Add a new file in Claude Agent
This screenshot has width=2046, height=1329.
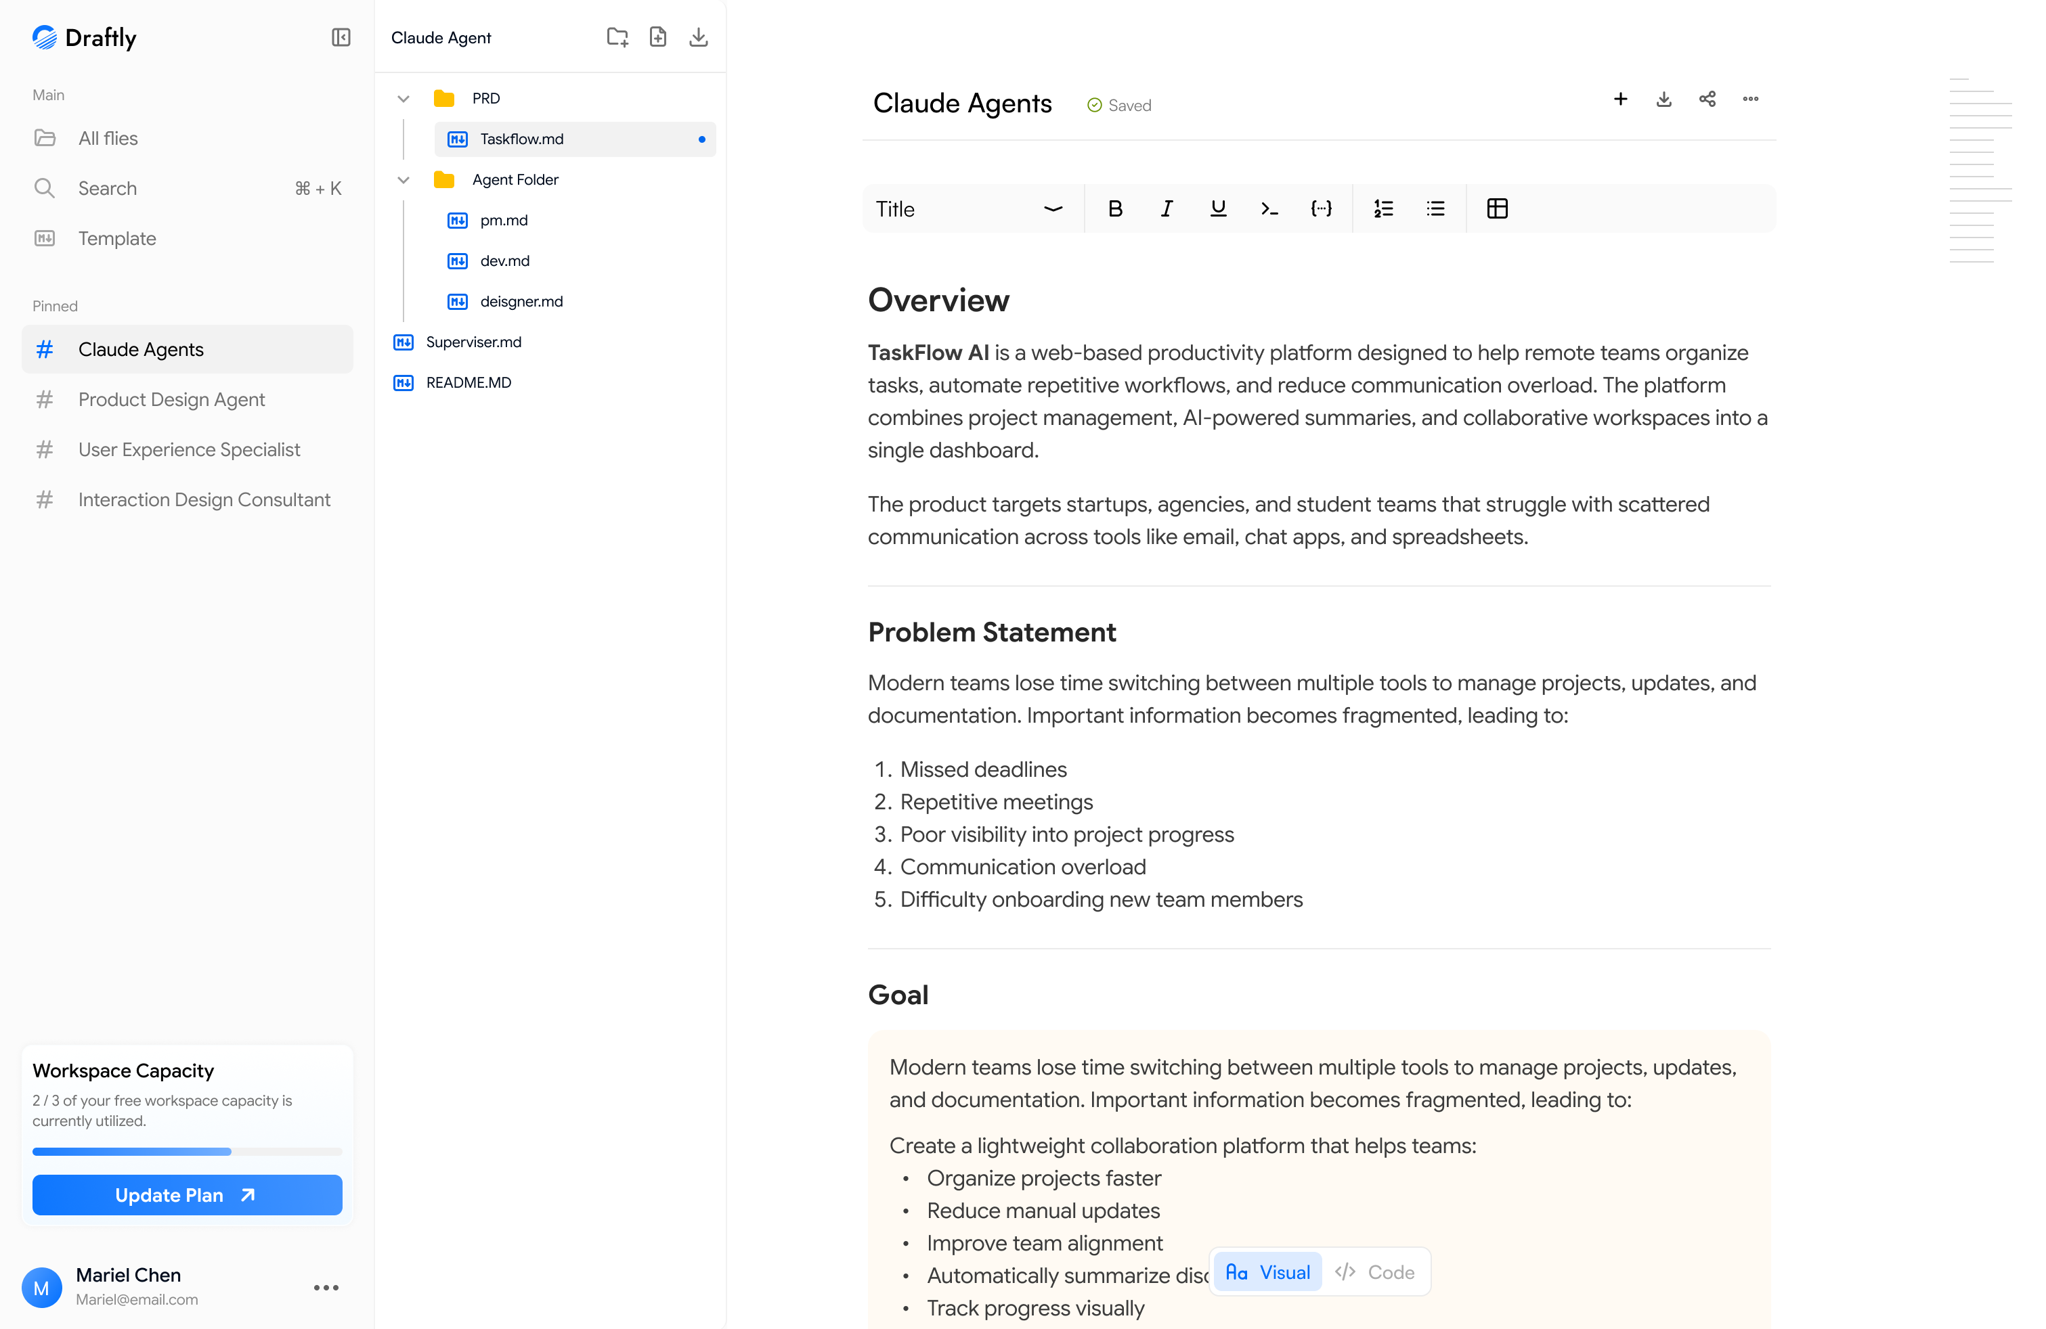[x=657, y=37]
